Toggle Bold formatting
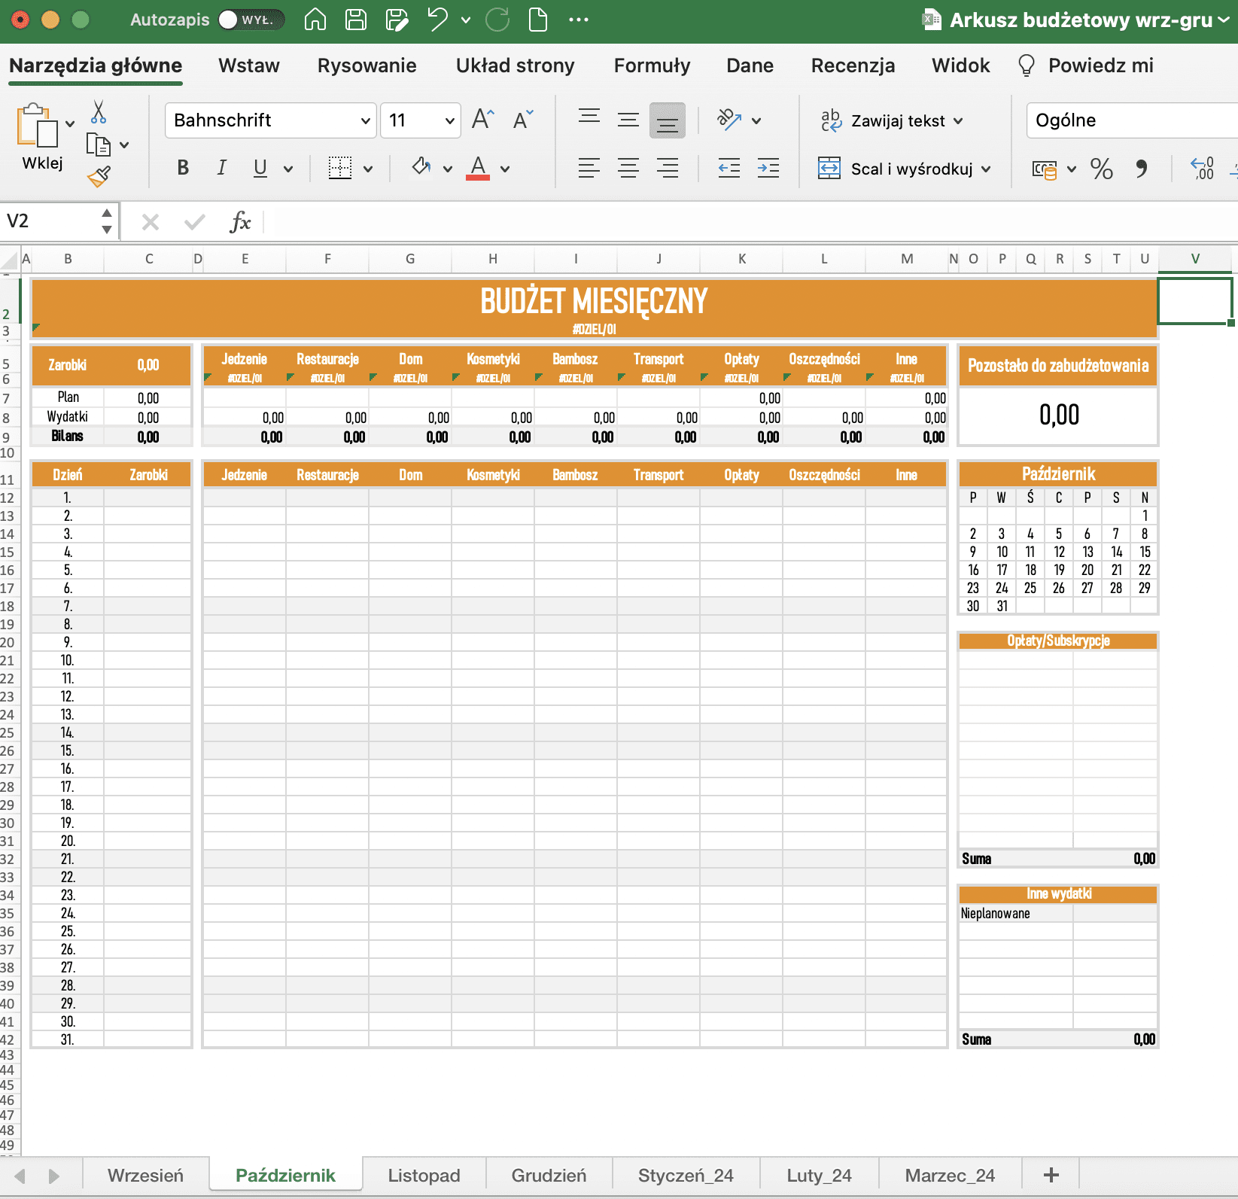 coord(183,168)
